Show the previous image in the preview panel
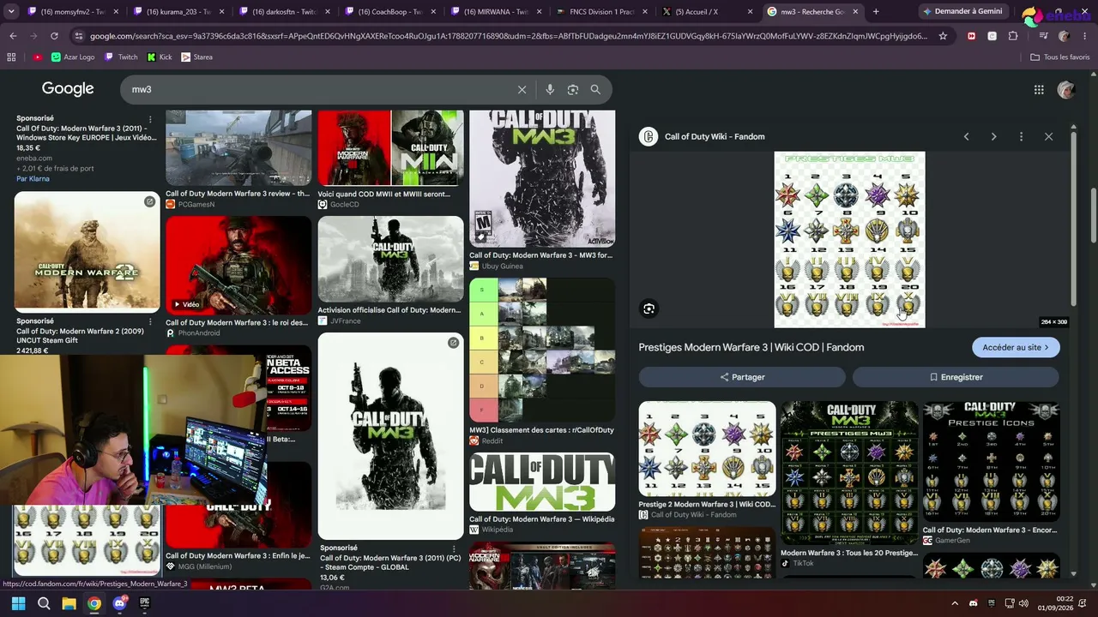1098x617 pixels. tap(966, 136)
